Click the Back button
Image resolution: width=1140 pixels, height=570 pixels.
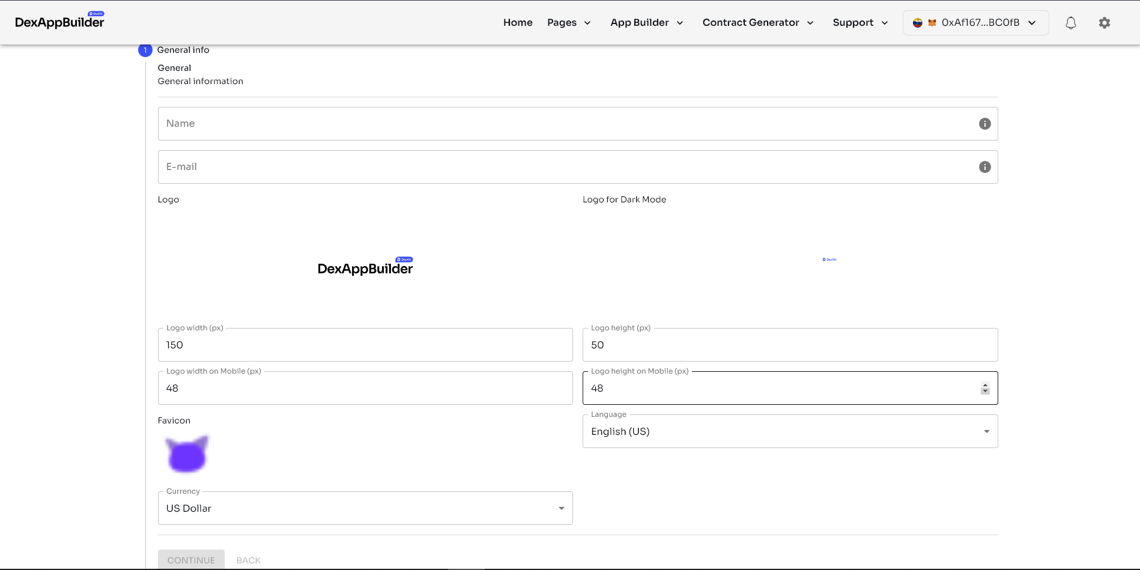point(248,560)
